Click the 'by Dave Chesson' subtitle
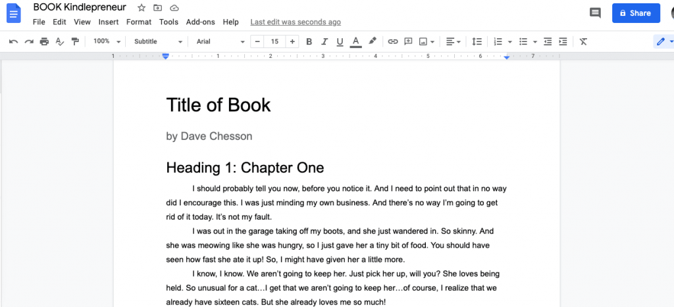 coord(209,137)
